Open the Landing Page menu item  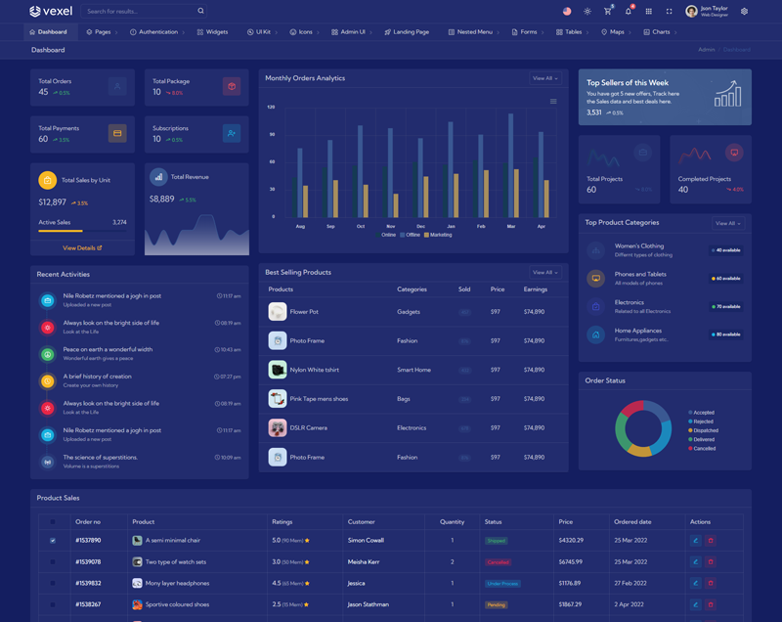click(x=407, y=32)
